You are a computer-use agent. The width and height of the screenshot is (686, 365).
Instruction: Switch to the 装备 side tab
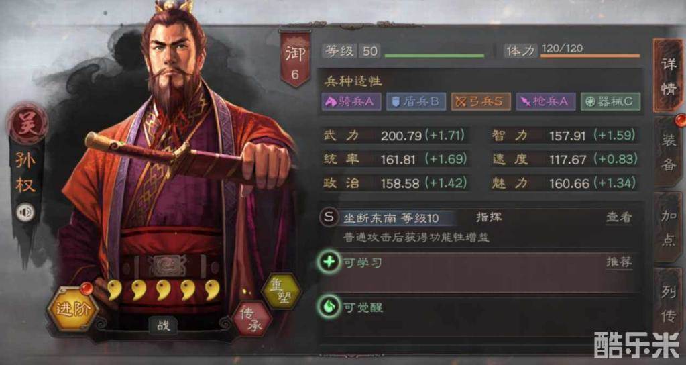(668, 152)
